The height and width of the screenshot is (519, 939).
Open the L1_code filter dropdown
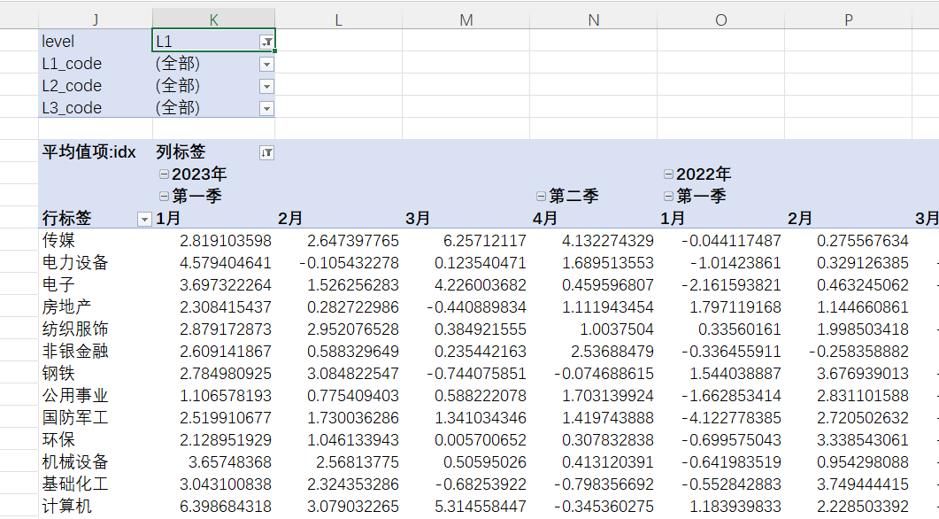pos(266,64)
